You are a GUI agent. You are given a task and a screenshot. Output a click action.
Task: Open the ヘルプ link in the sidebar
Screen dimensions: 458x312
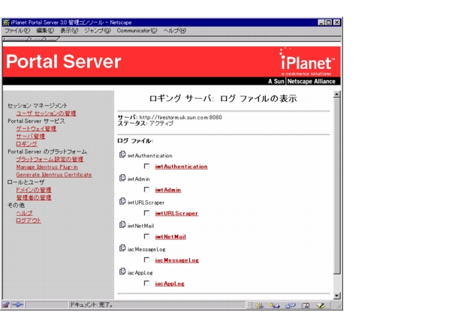click(24, 213)
